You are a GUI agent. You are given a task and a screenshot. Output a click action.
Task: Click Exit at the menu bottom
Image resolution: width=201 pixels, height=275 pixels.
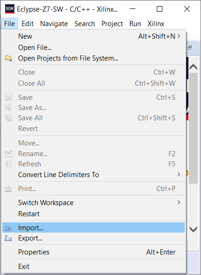point(94,267)
